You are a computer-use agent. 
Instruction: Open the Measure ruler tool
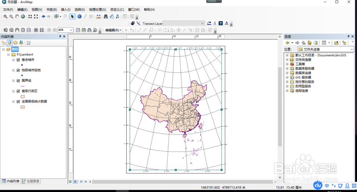99,16
